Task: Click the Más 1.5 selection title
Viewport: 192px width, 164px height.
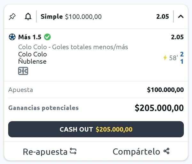Action: (29, 37)
